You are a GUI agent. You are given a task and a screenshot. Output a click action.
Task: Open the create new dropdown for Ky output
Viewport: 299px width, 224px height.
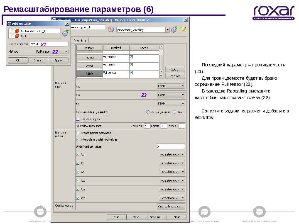coord(172,163)
